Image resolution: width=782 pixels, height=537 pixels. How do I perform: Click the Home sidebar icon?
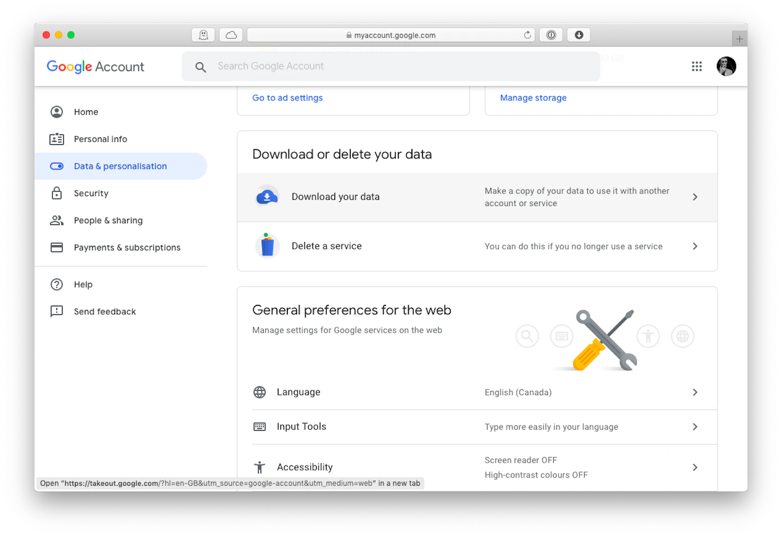pyautogui.click(x=57, y=112)
